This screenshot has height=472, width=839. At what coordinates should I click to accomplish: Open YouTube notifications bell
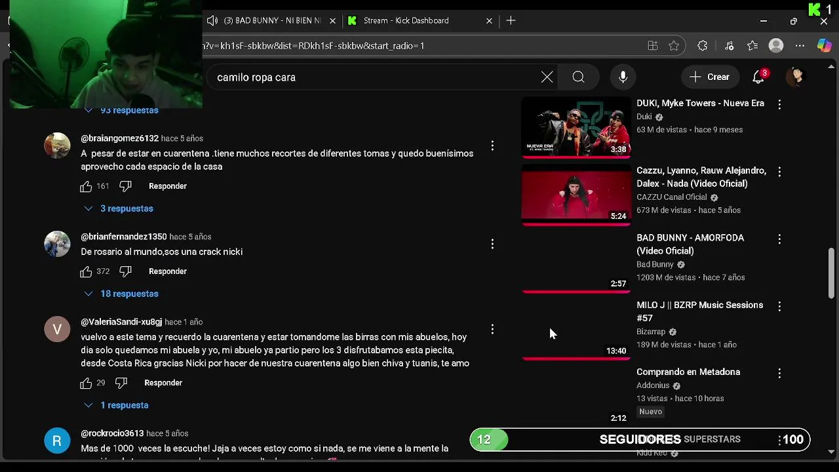(x=758, y=77)
